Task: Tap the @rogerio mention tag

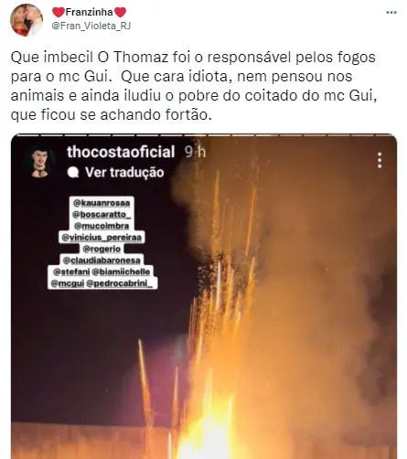Action: 102,249
